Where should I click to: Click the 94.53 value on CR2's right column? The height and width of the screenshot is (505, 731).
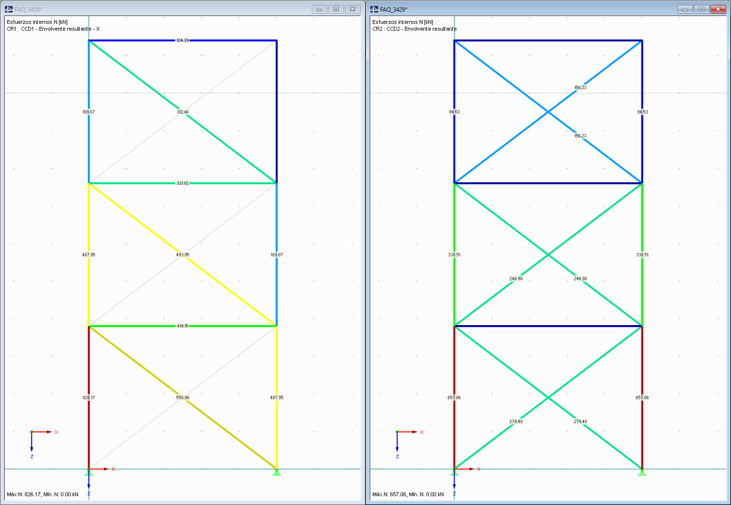click(642, 112)
